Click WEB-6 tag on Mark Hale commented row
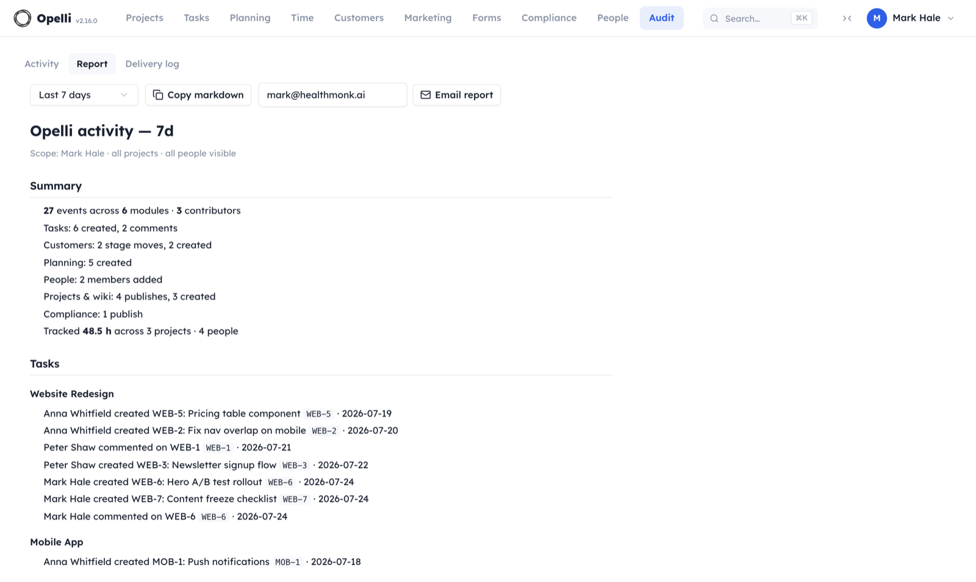 click(x=213, y=517)
